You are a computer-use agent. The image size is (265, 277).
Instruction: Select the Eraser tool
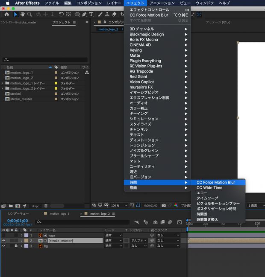click(114, 15)
